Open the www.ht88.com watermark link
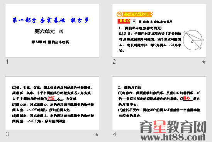212x142 pixels. pyautogui.click(x=173, y=137)
